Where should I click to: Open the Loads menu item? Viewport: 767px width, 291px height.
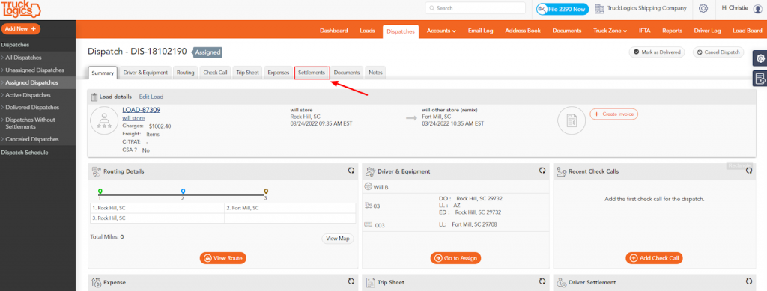[367, 31]
